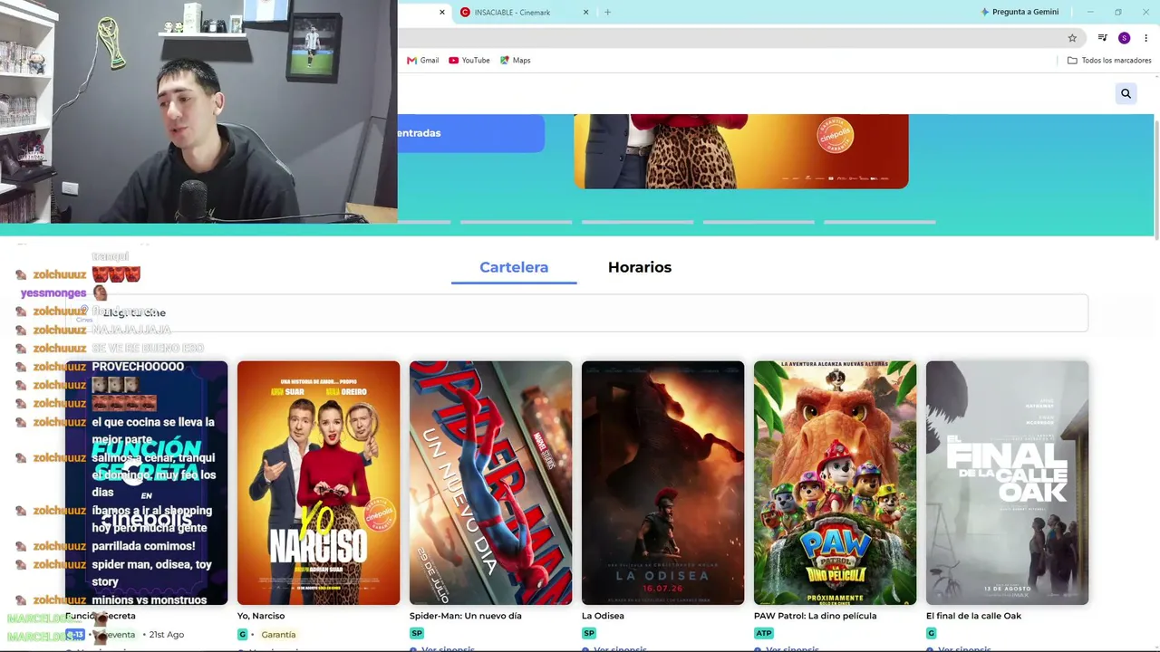Click the Yo, Narciso banner image

tap(740, 151)
